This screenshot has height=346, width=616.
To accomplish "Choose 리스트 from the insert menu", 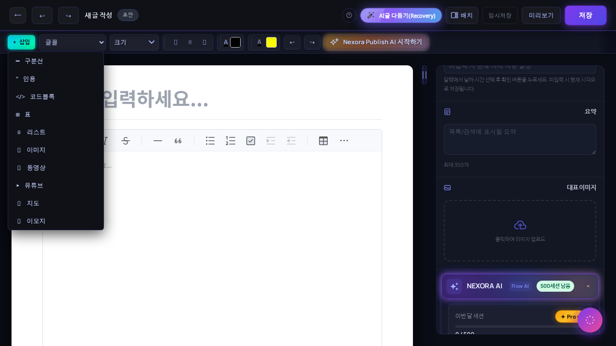I will (x=56, y=132).
